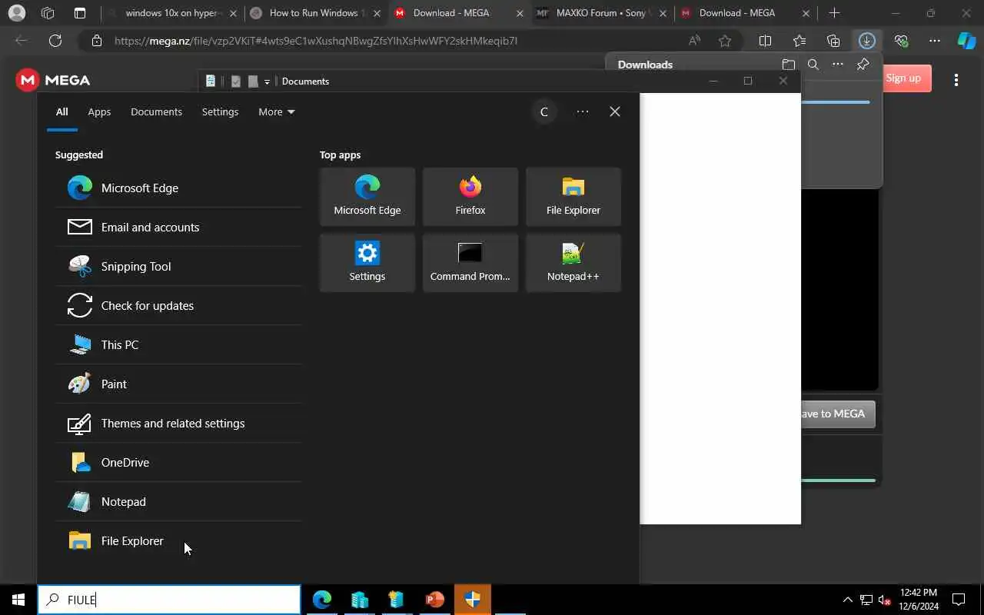Open search panel options (three dots)
This screenshot has height=615, width=984.
click(x=583, y=111)
